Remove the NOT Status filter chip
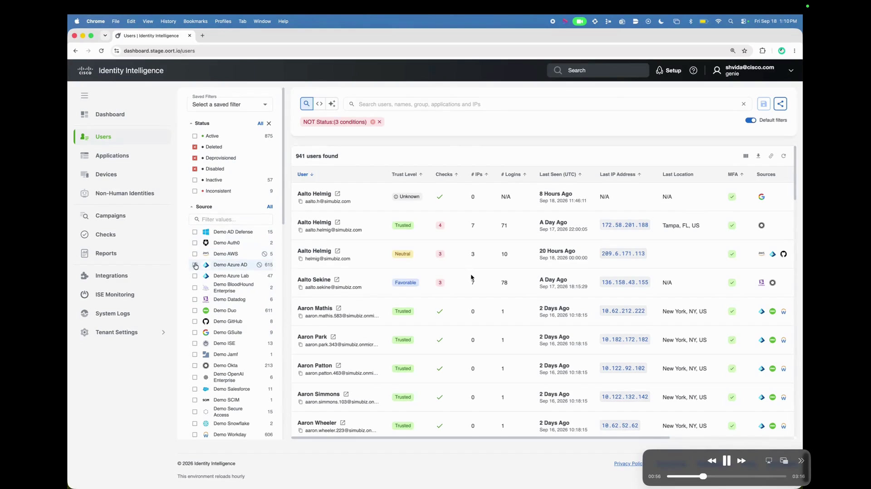The width and height of the screenshot is (871, 489). 380,122
